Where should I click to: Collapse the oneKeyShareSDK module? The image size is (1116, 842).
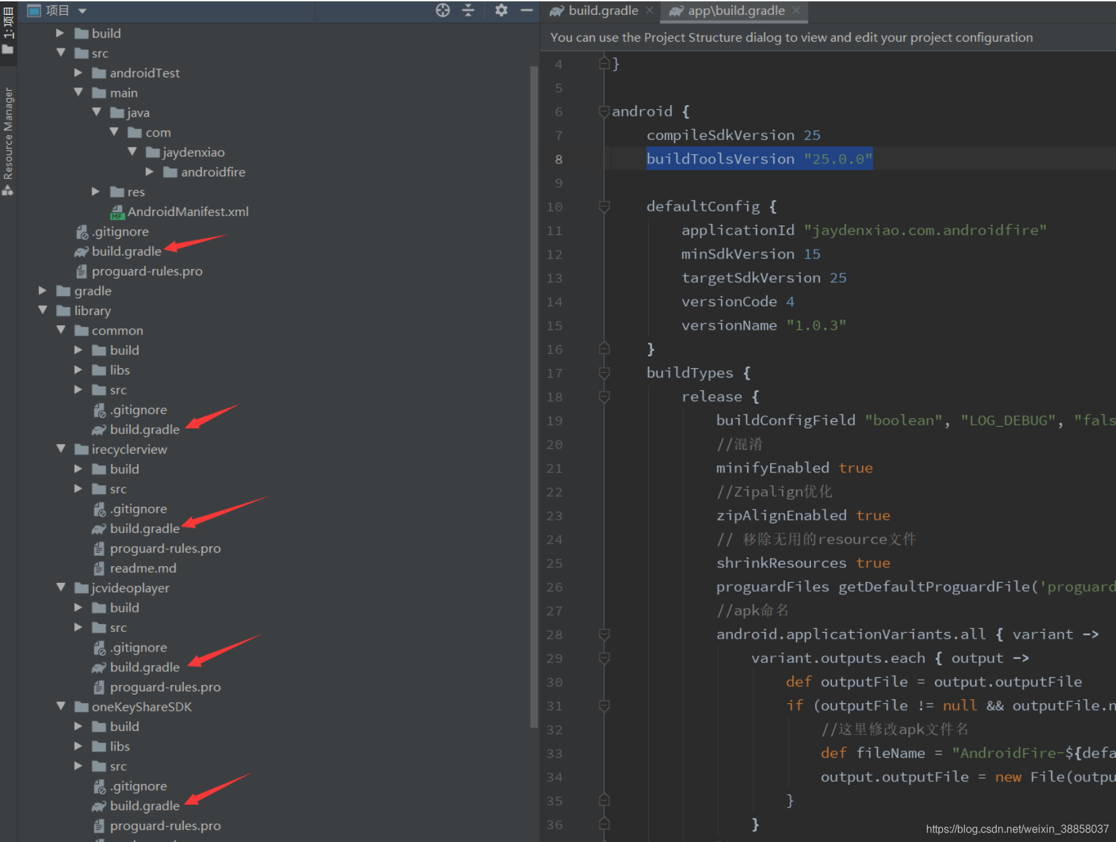[61, 707]
